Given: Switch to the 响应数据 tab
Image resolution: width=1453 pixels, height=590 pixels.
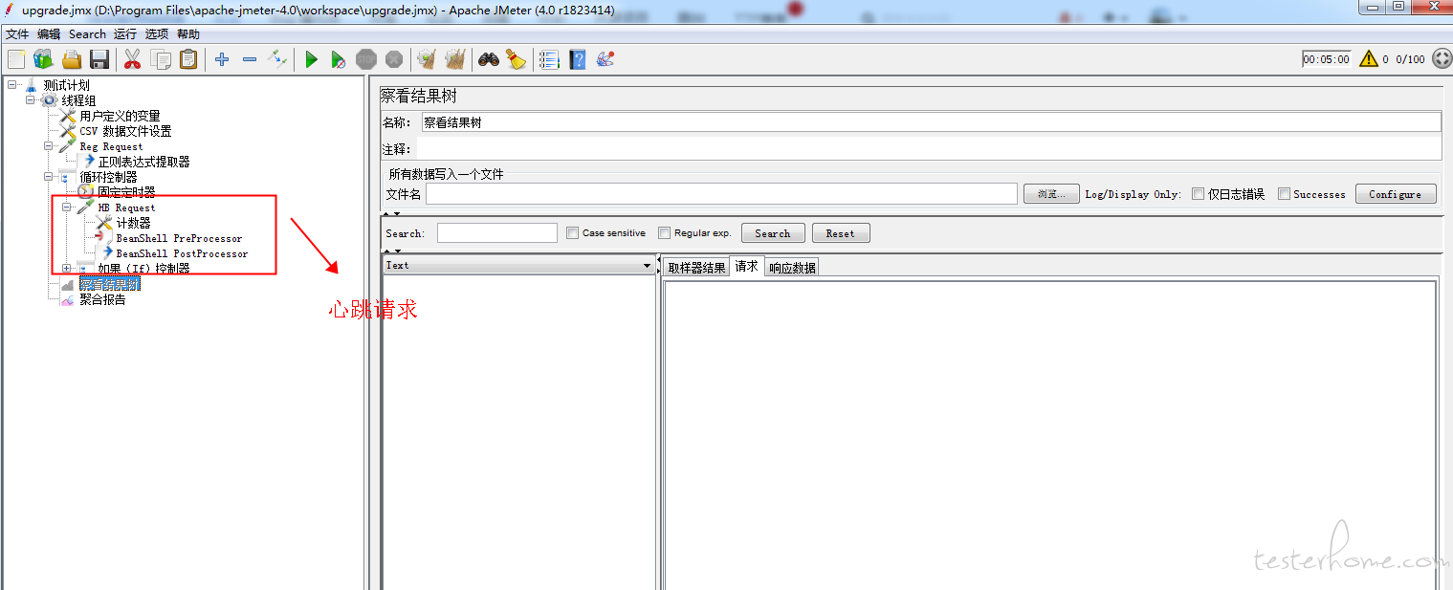Looking at the screenshot, I should tap(791, 268).
